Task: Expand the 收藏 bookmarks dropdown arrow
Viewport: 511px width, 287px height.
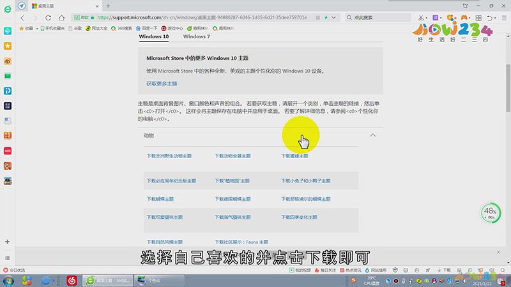Action: click(37, 28)
